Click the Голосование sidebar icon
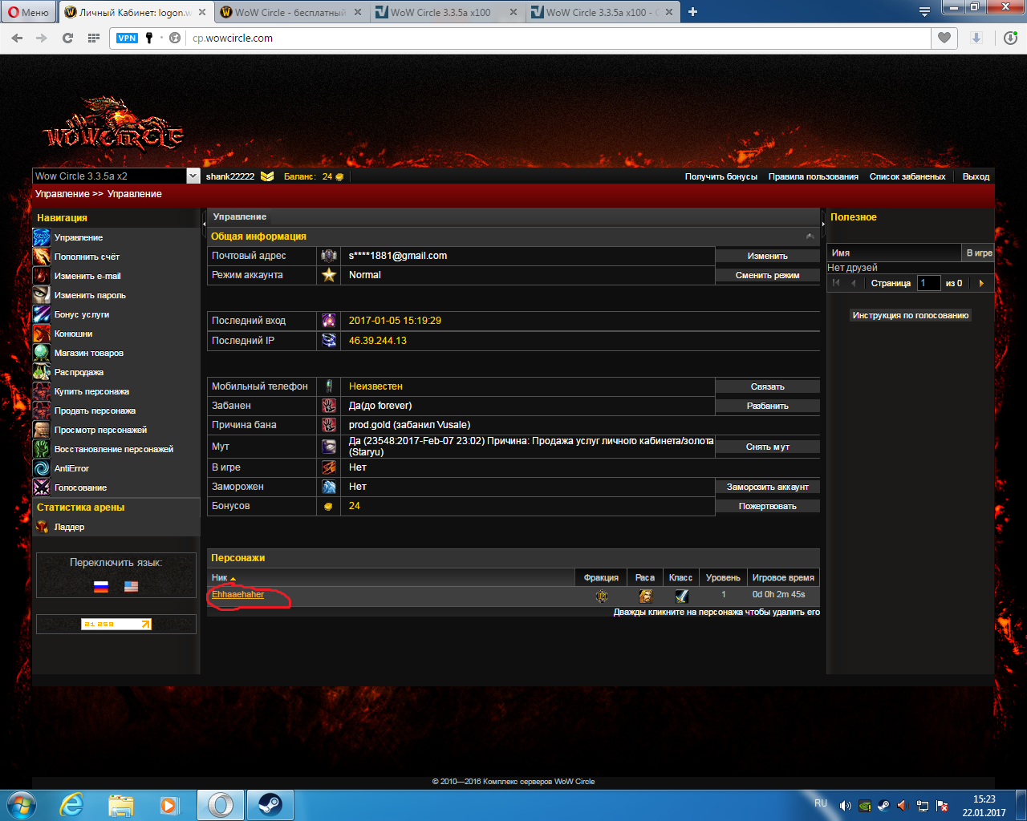 coord(42,487)
